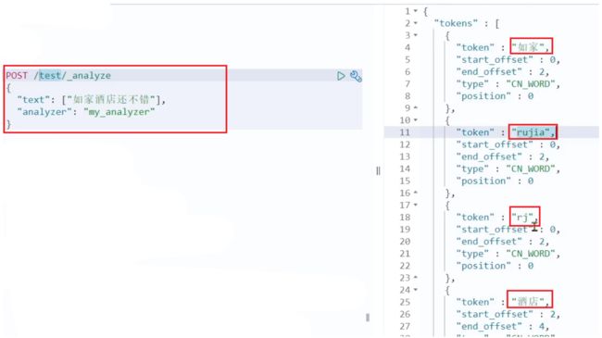The width and height of the screenshot is (602, 338).
Task: Toggle the fold arrow on line 23
Action: (416, 278)
